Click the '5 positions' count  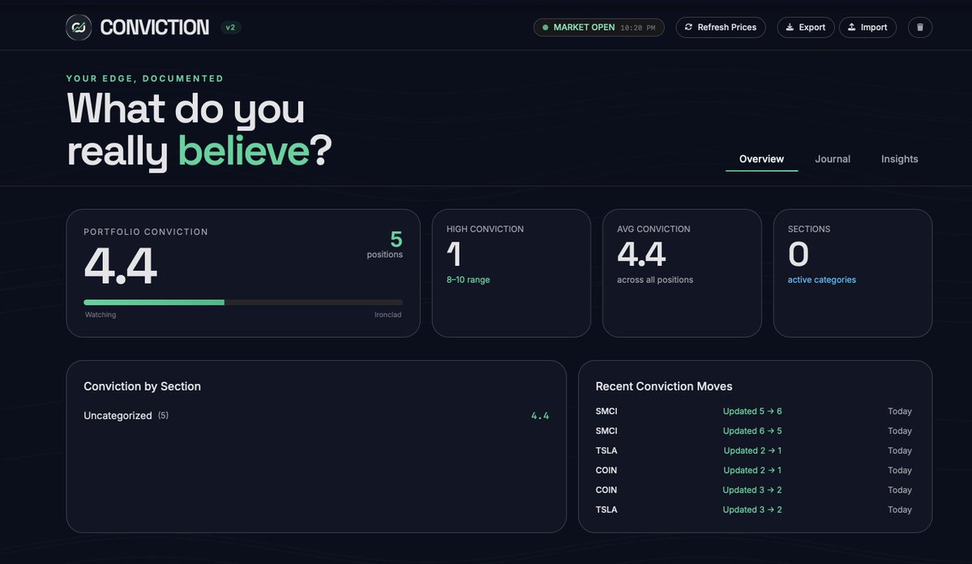click(x=384, y=244)
